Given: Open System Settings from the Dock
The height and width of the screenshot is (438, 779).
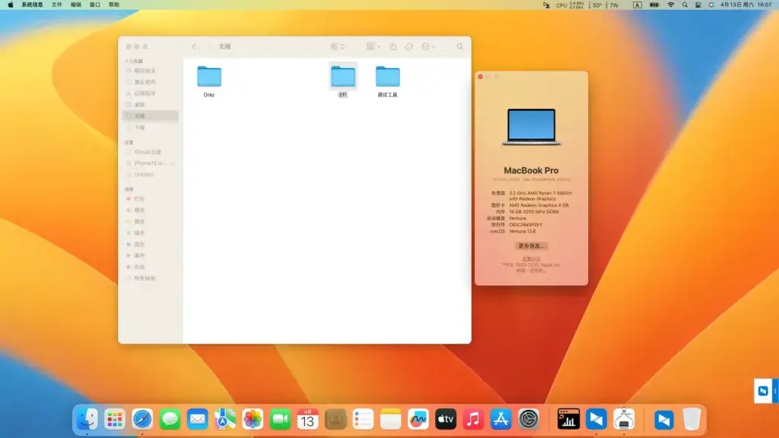Looking at the screenshot, I should pyautogui.click(x=528, y=420).
